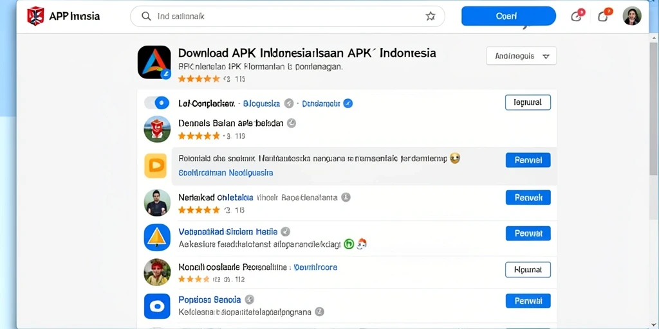
Task: Click the star bookmark icon in search bar
Action: point(431,16)
